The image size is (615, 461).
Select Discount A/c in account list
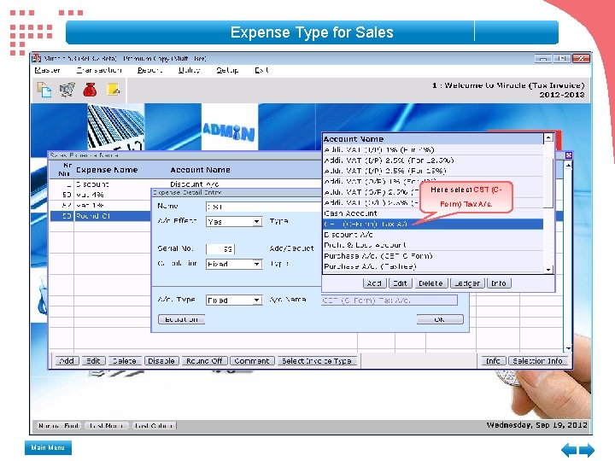point(432,235)
